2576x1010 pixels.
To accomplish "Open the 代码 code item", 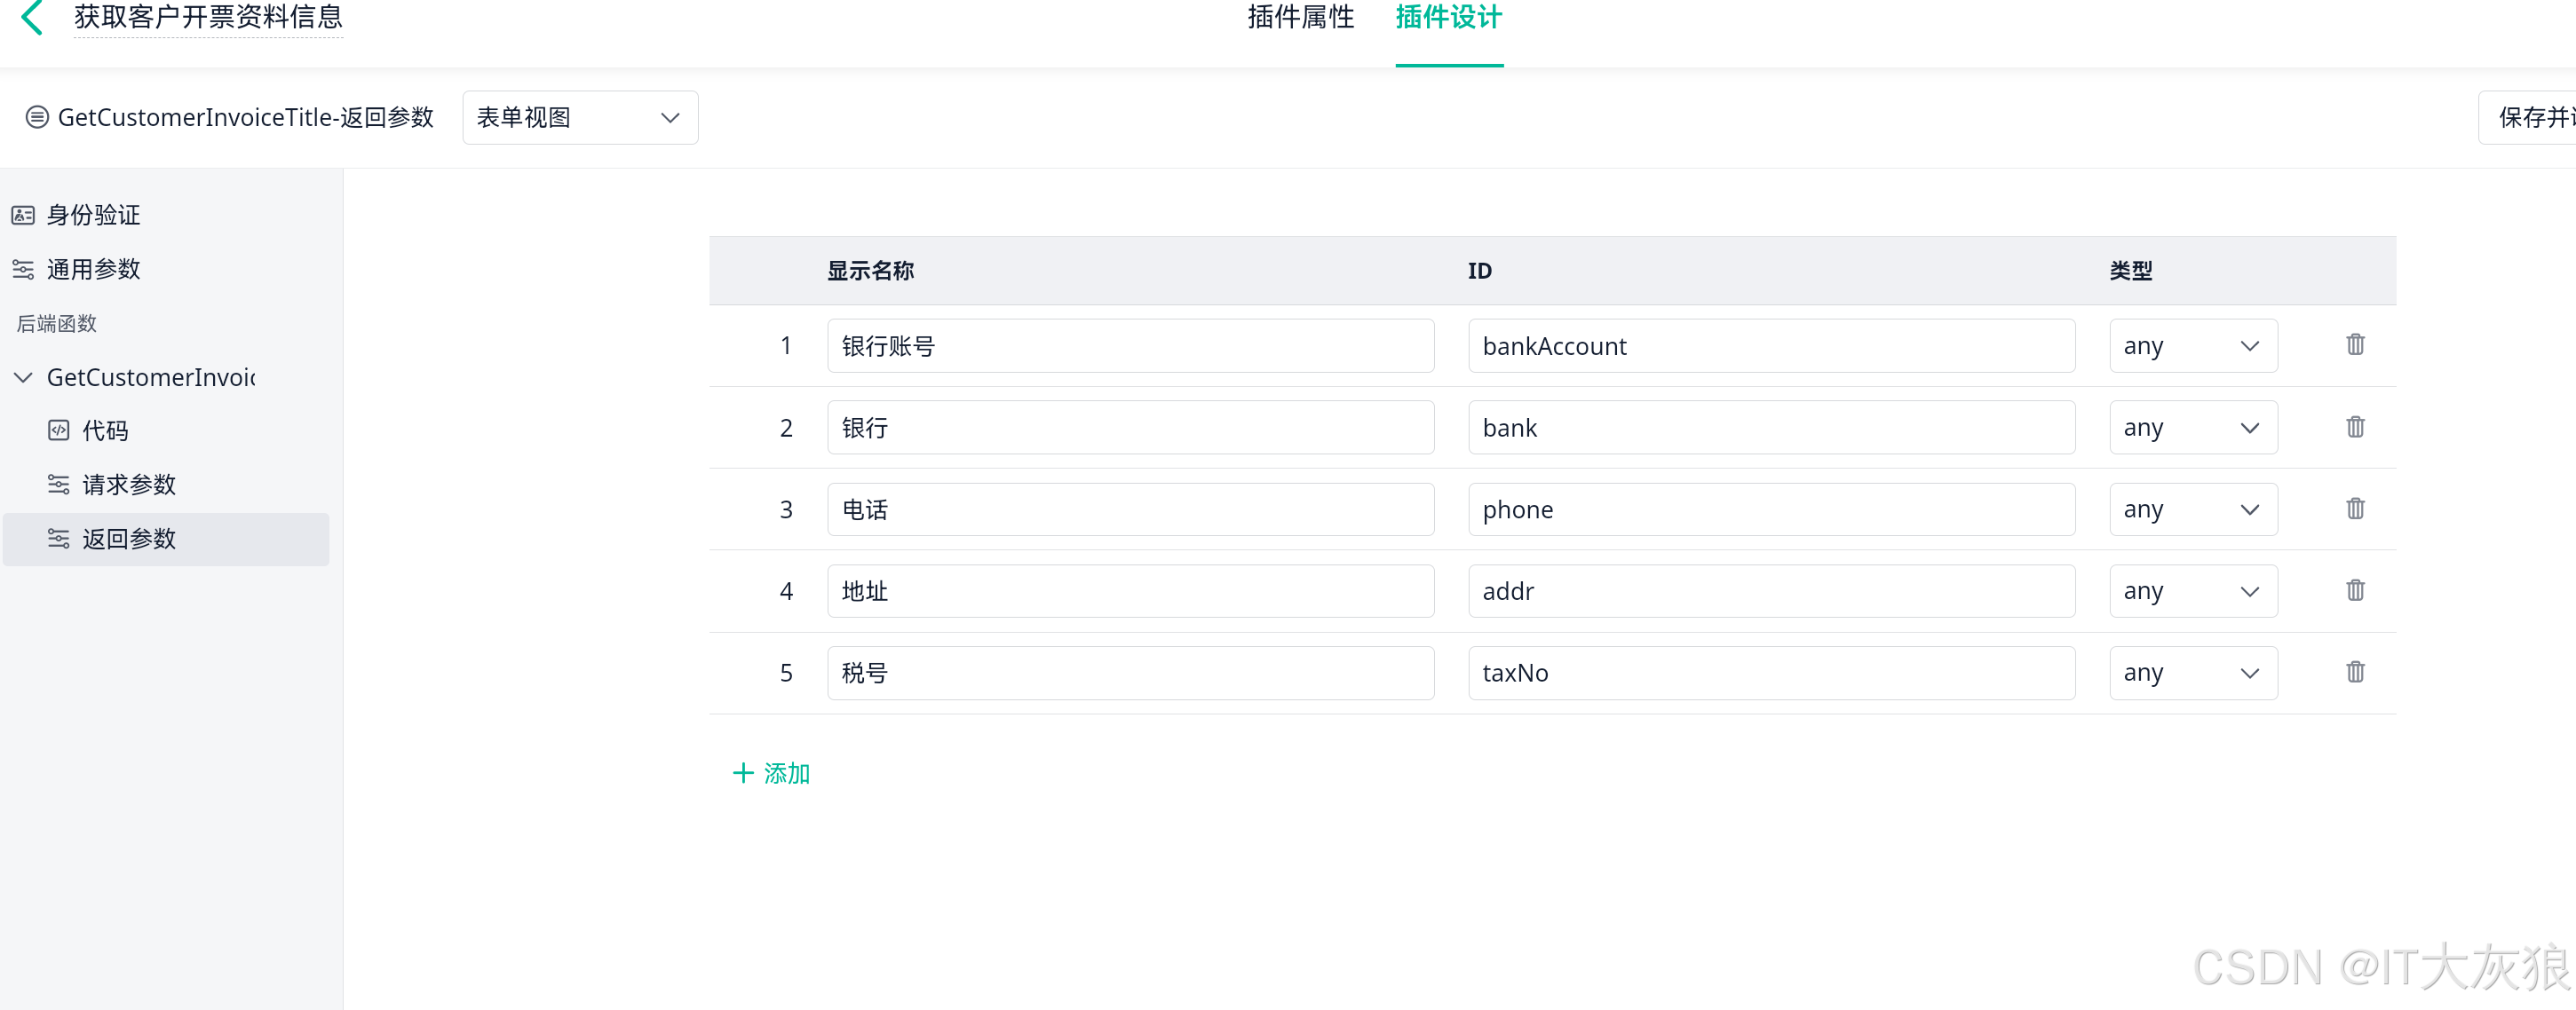I will click(104, 430).
